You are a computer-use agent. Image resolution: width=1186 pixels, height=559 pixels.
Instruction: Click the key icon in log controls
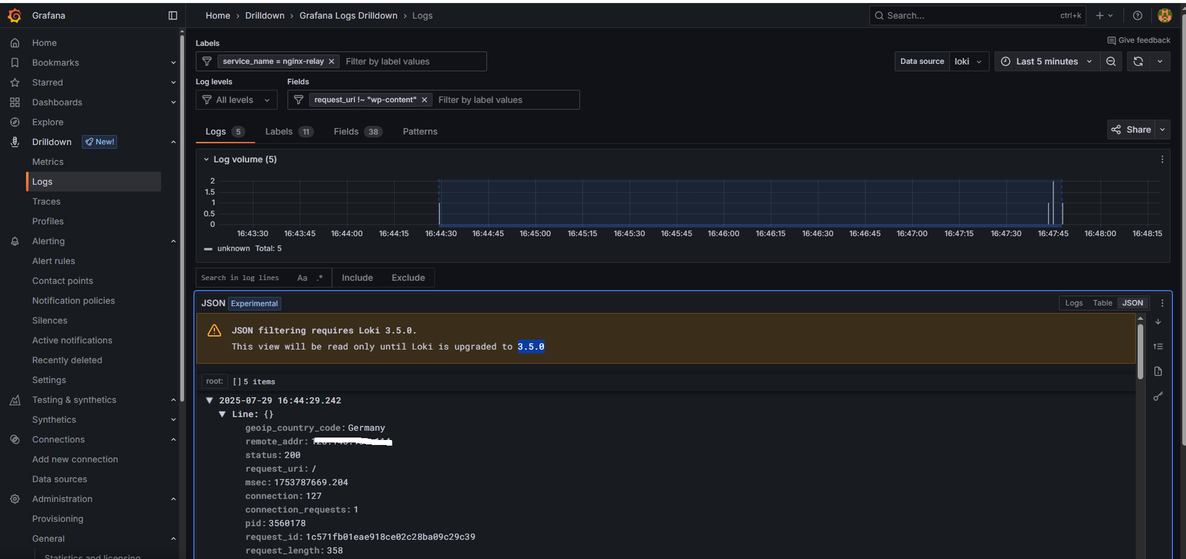click(1158, 396)
